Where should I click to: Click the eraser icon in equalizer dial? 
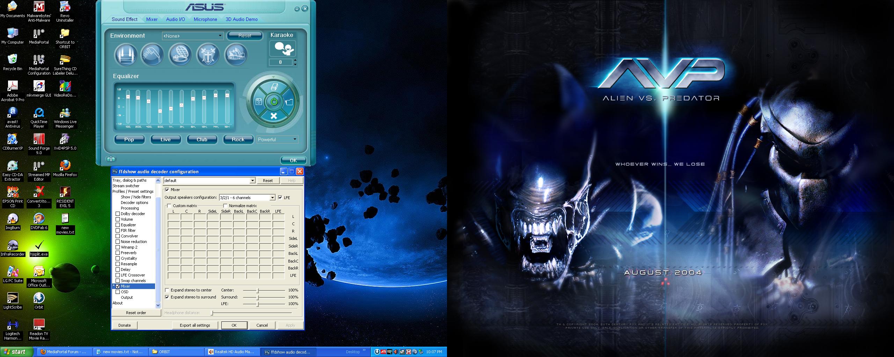coord(274,87)
